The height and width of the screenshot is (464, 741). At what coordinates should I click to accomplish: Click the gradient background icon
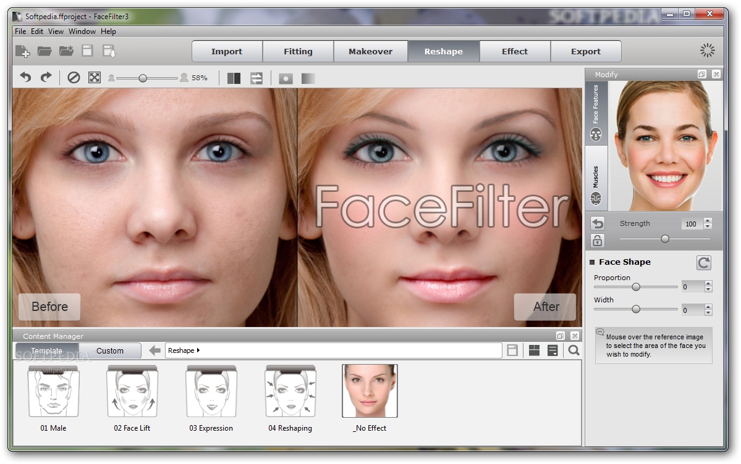[308, 78]
